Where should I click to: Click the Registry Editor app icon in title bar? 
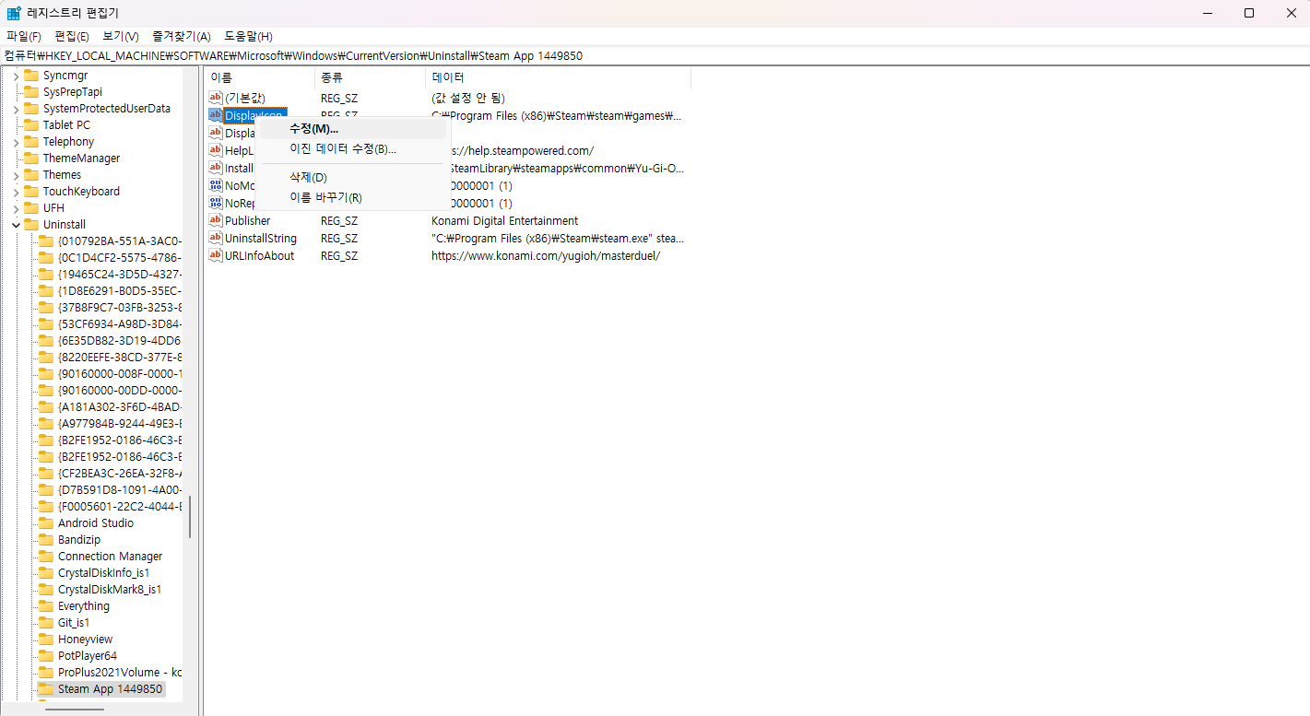14,13
